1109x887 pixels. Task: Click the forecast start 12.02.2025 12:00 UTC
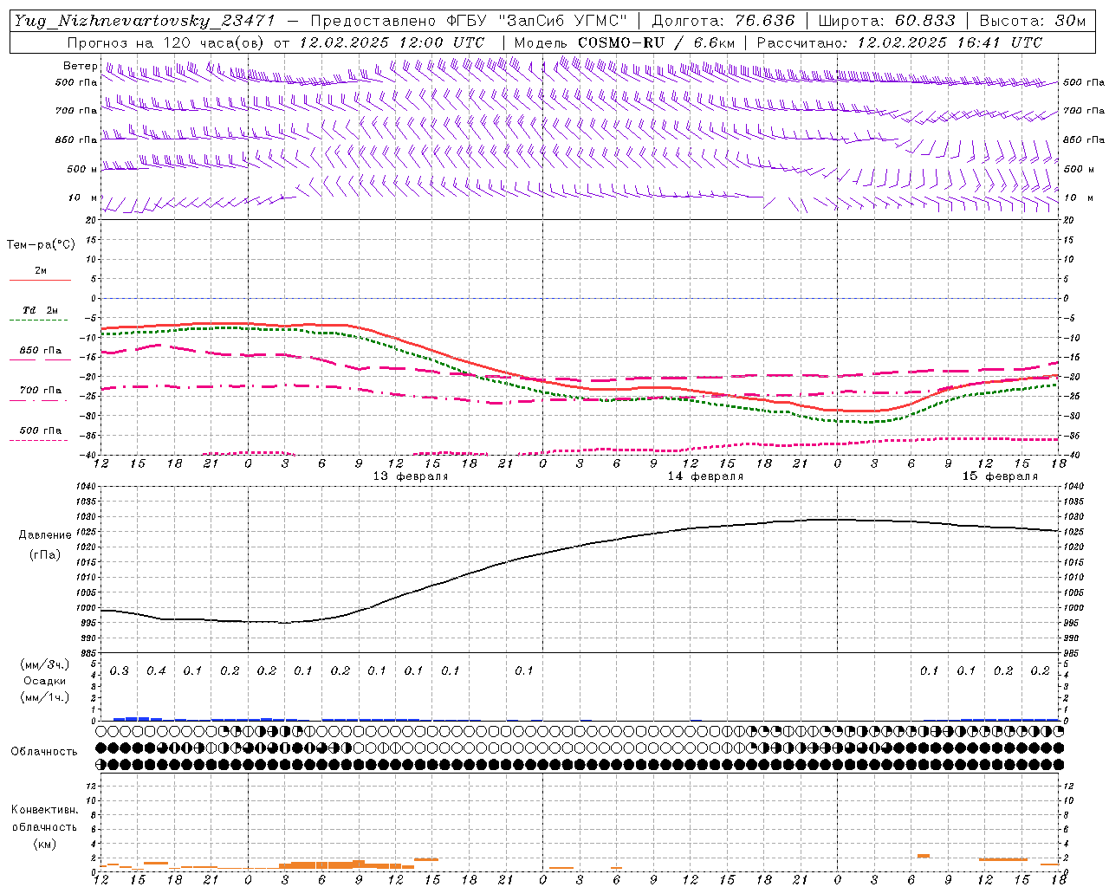(392, 42)
